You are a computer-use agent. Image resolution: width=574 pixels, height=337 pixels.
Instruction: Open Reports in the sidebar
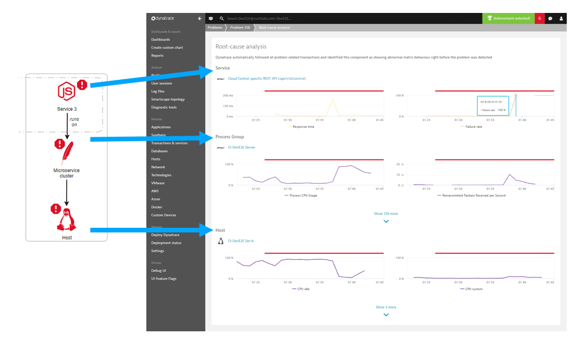[x=157, y=56]
